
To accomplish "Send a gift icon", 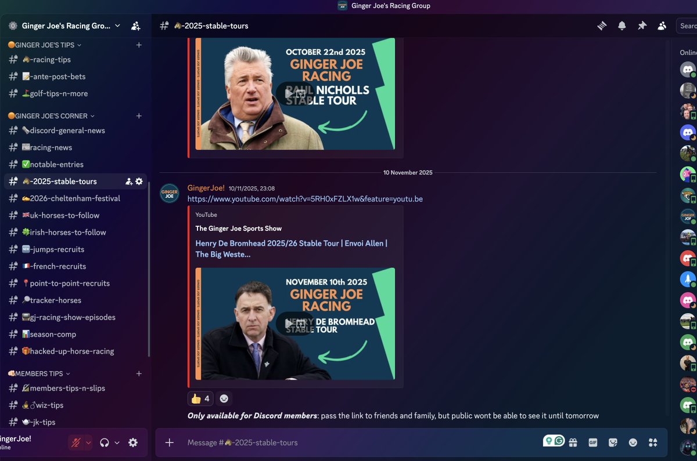I will (573, 442).
